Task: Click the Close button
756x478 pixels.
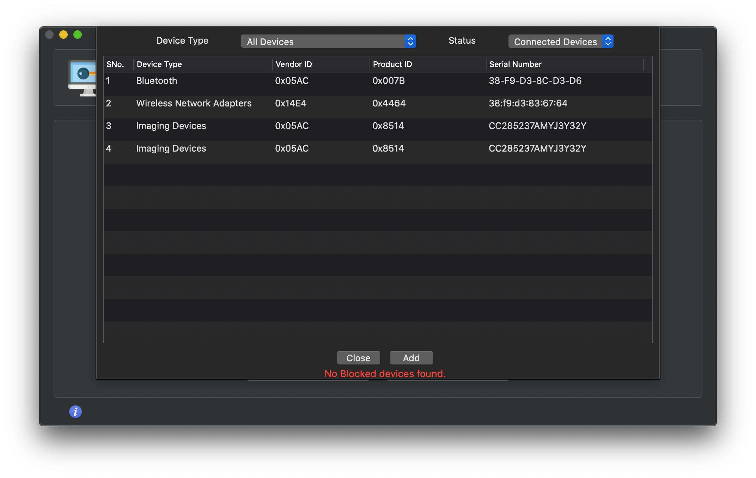Action: point(358,357)
